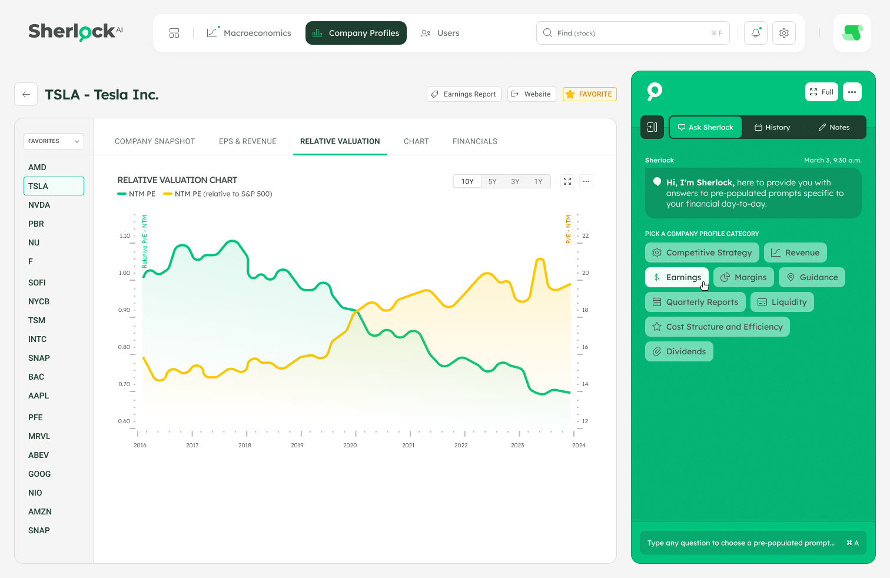
Task: Pick the Revenue category
Action: (795, 253)
